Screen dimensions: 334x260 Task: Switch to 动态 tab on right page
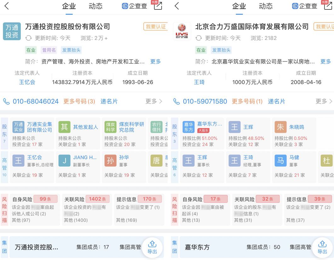click(x=266, y=6)
